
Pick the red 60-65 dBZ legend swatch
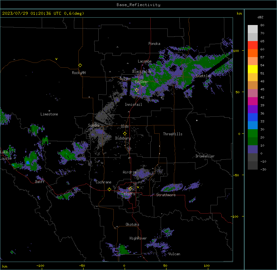pyautogui.click(x=253, y=45)
